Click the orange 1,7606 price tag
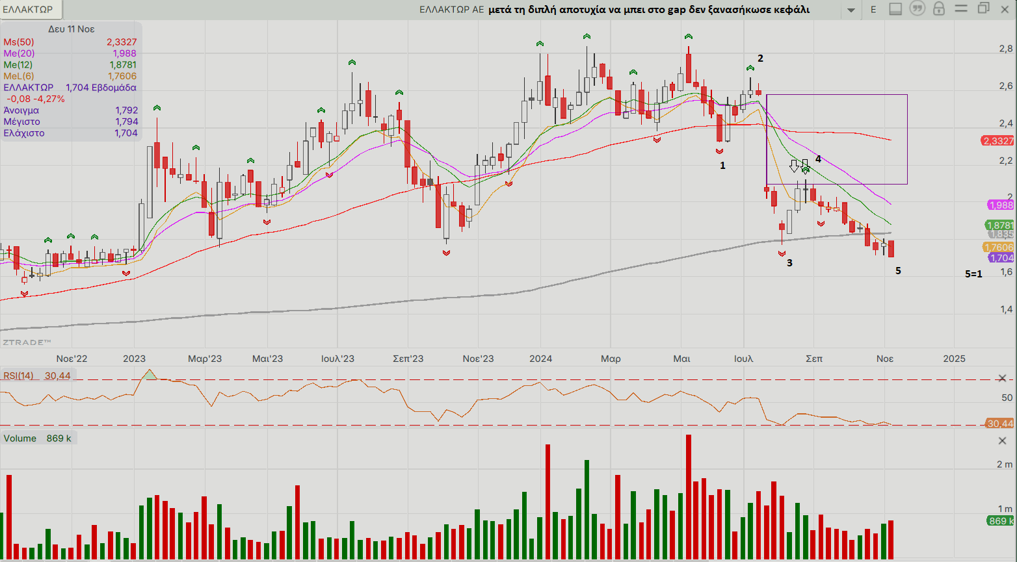1017x562 pixels. tap(998, 248)
